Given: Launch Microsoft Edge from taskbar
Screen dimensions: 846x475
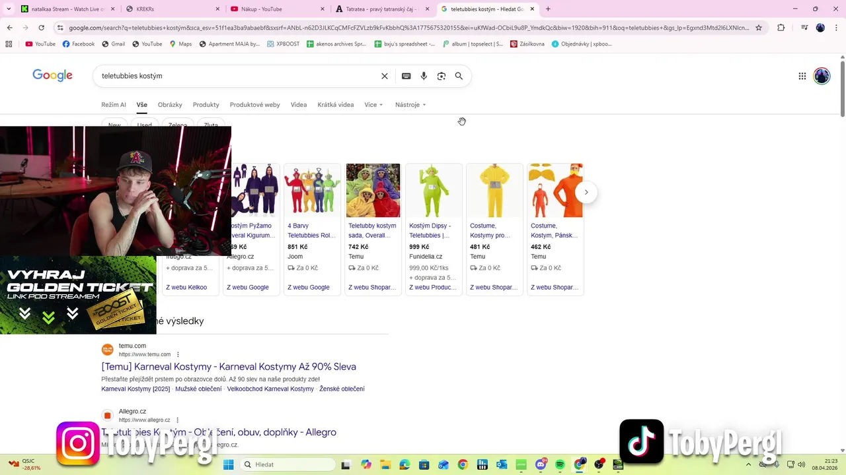Looking at the screenshot, I should coord(404,464).
